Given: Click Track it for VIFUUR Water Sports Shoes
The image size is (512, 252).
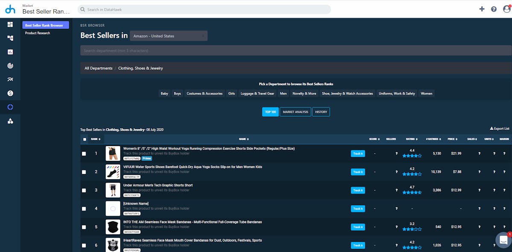Looking at the screenshot, I should [358, 172].
